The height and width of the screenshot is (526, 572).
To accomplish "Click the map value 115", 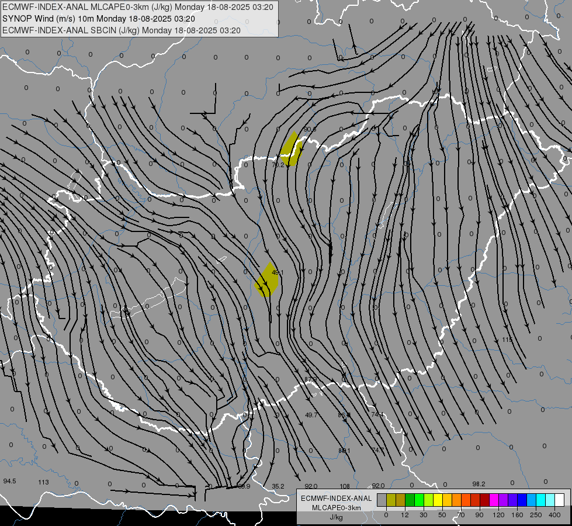I will pos(507,340).
